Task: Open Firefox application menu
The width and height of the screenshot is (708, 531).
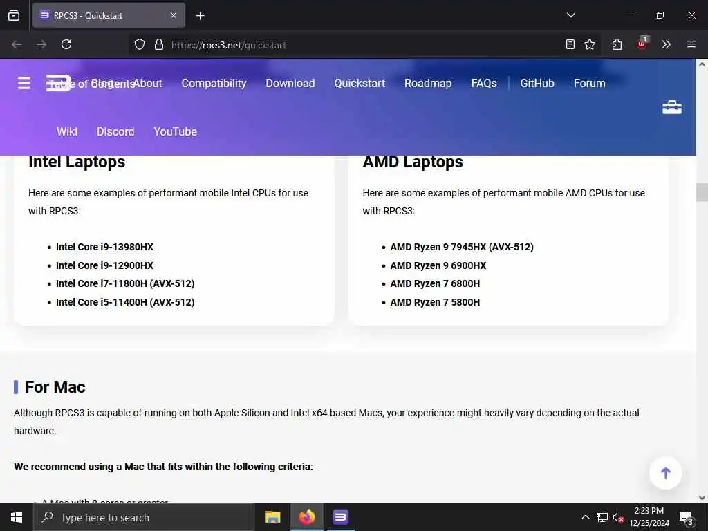Action: point(691,44)
